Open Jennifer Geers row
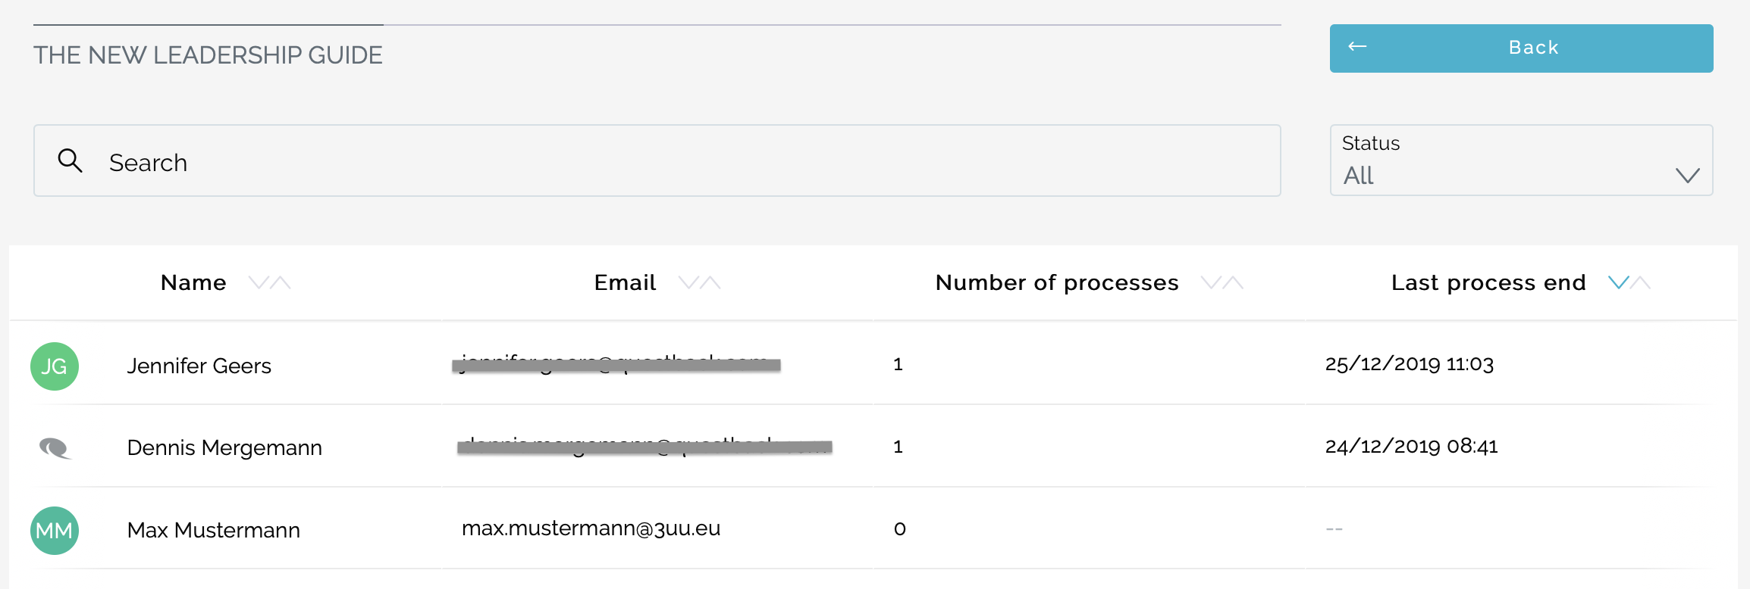 [x=873, y=363]
